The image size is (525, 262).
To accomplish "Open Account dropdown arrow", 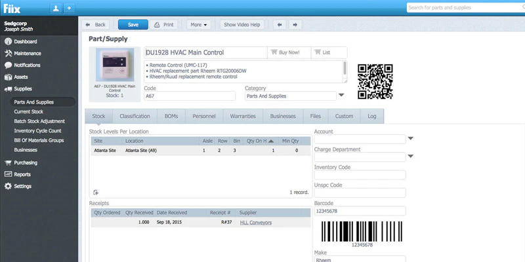I will pos(411,138).
